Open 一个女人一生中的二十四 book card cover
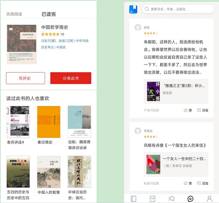Screen dimensions: 219x203 tap(153, 164)
